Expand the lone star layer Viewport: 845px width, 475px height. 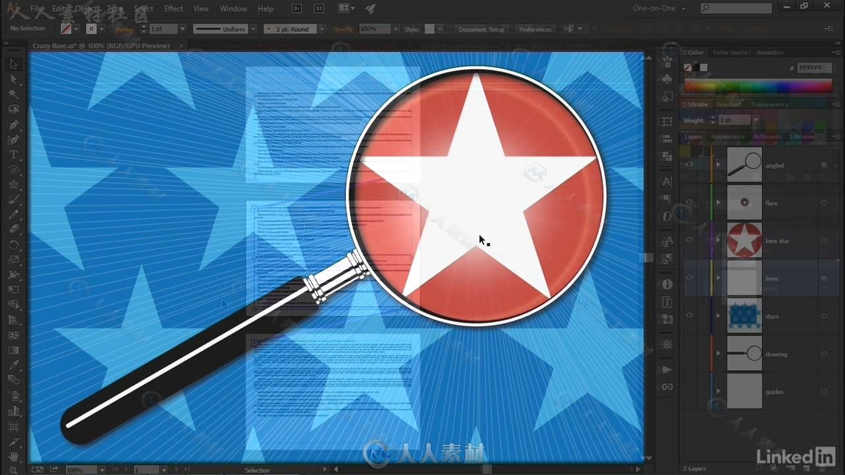[718, 241]
